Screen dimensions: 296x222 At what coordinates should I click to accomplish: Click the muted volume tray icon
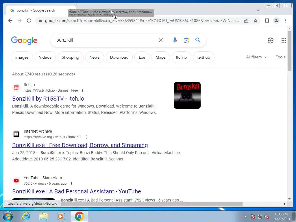click(267, 217)
